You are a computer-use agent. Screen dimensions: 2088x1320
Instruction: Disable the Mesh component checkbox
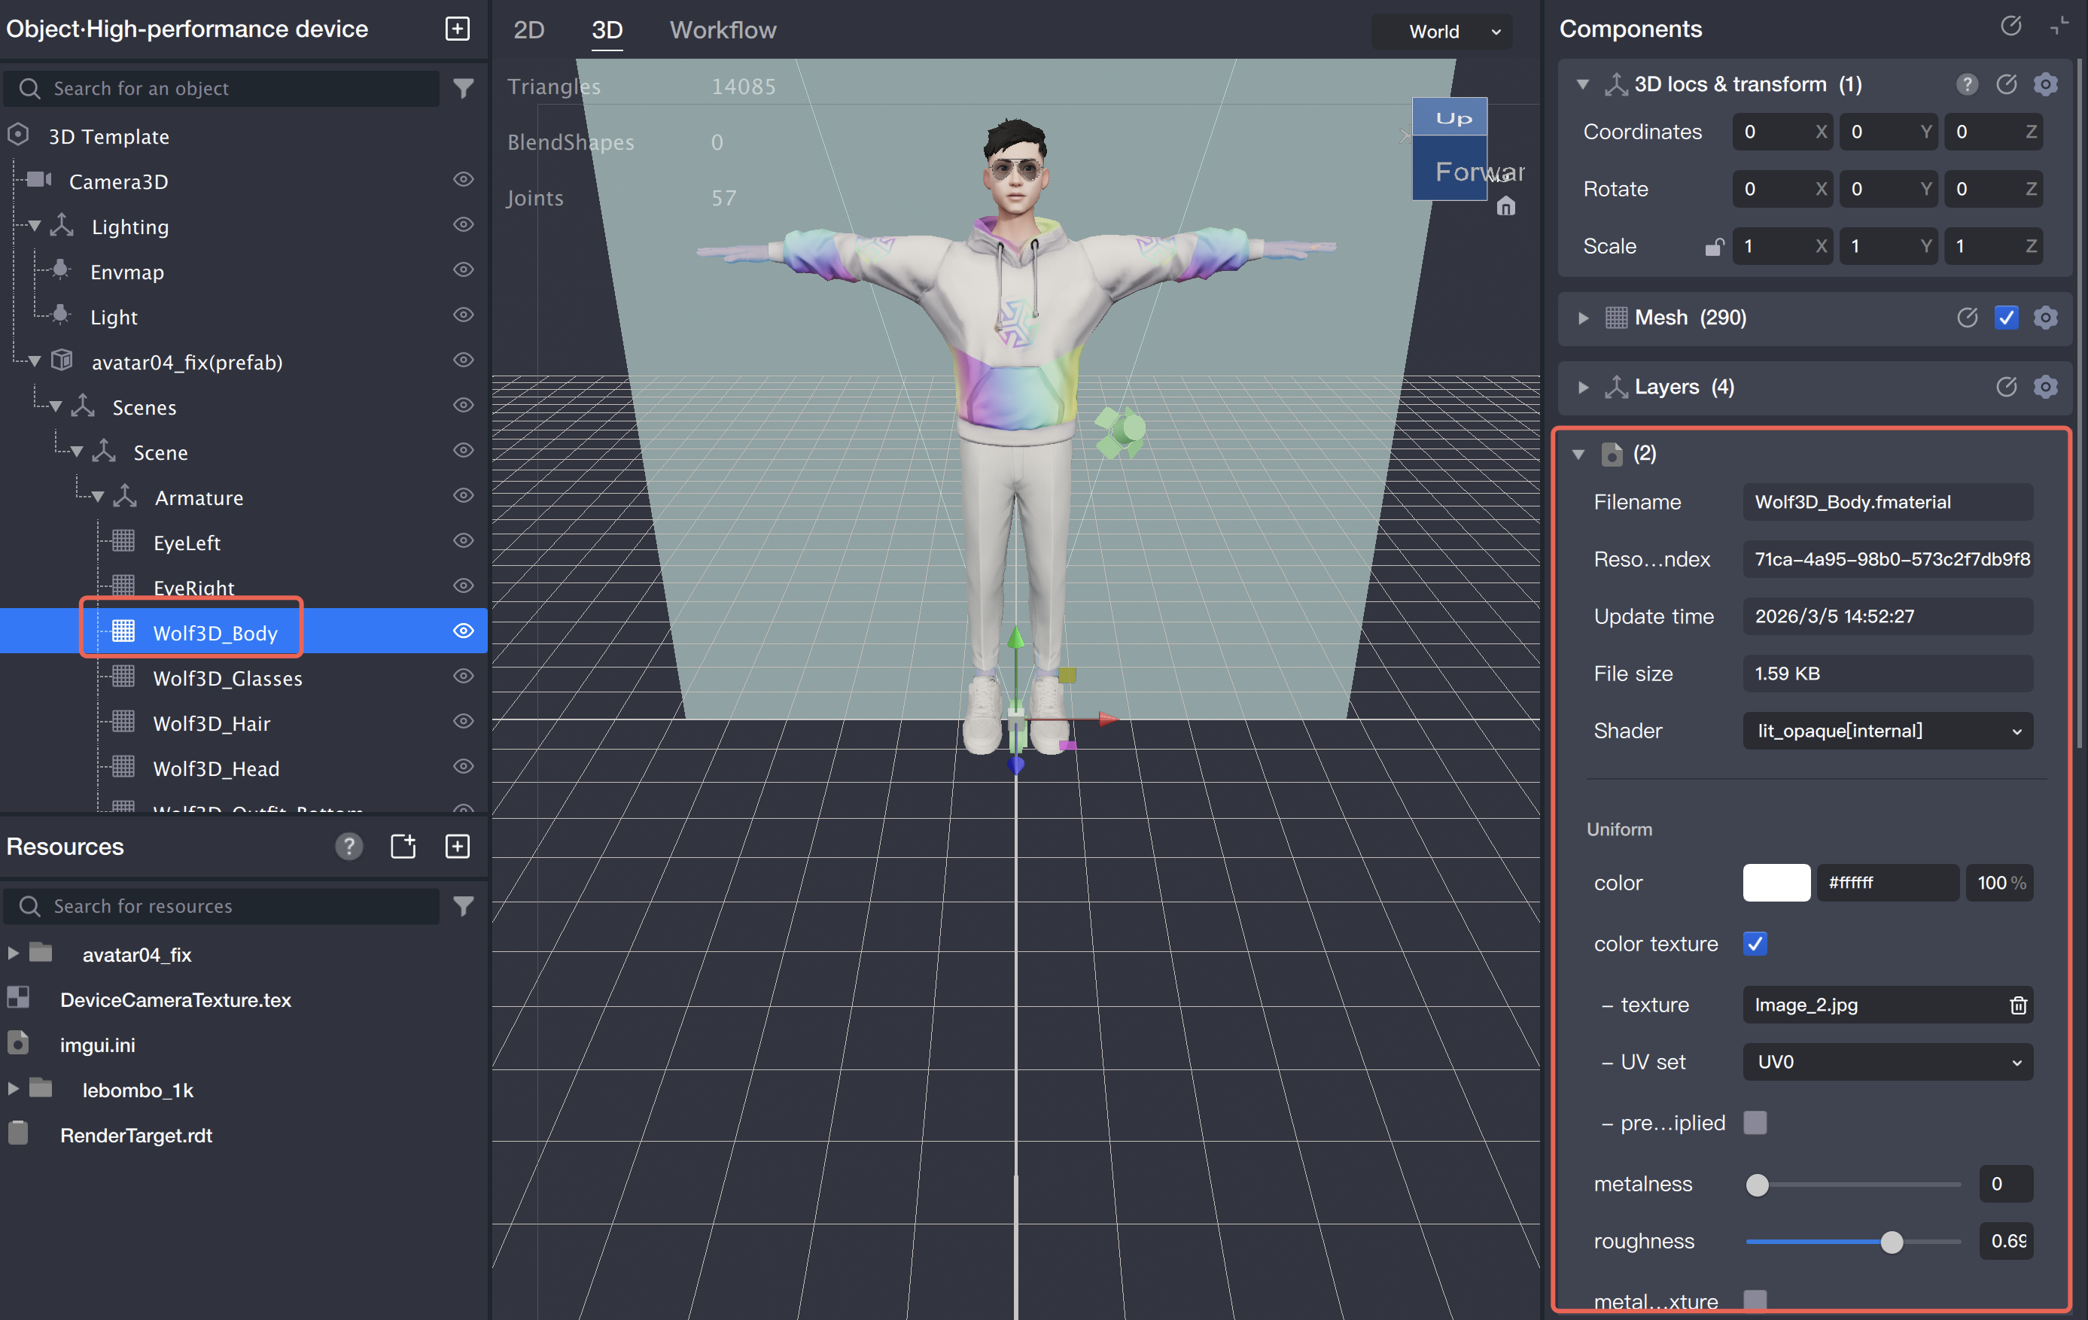[2006, 318]
